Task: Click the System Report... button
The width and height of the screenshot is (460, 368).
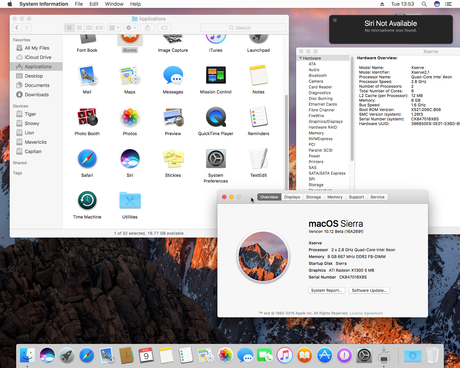Action: (327, 290)
